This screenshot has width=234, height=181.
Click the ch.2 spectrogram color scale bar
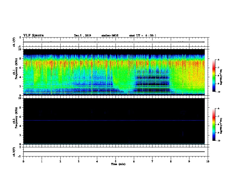(x=214, y=125)
